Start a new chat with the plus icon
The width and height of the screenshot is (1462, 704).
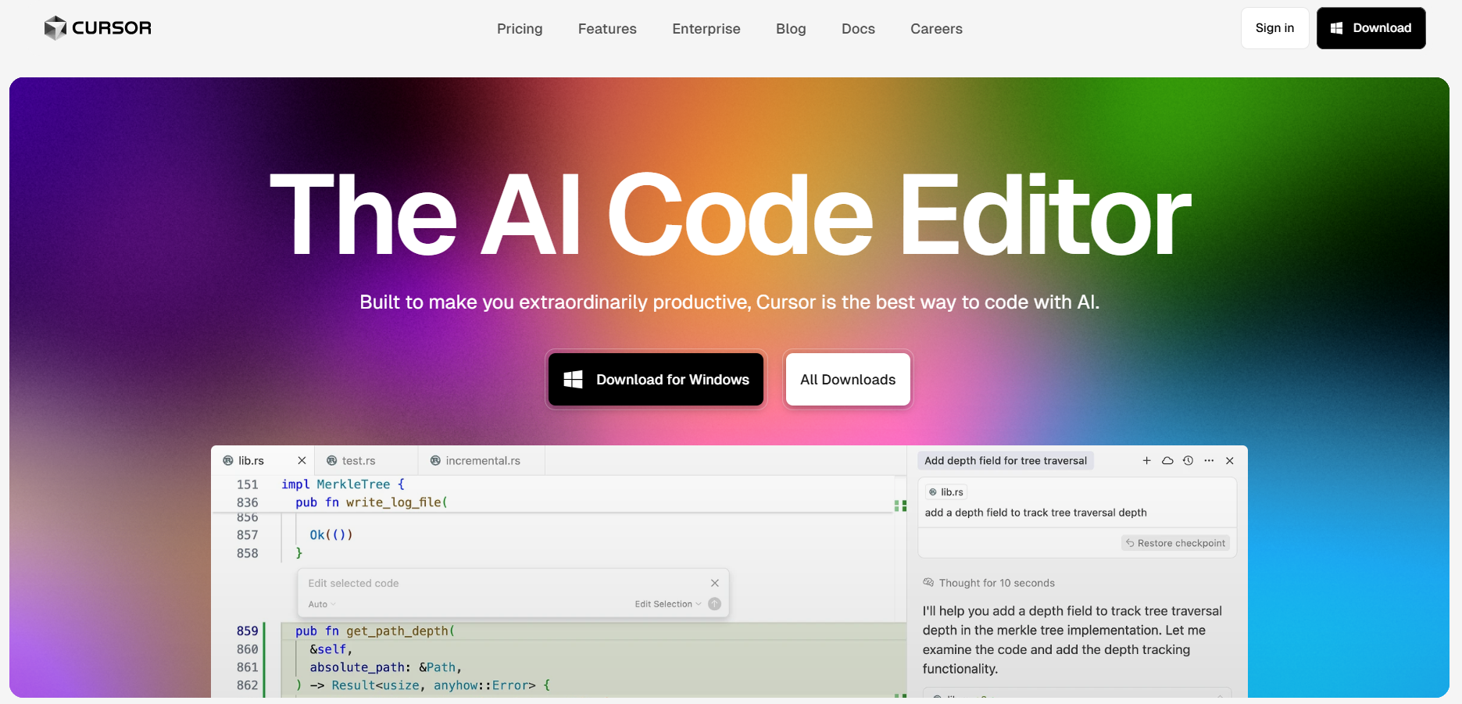click(1147, 461)
